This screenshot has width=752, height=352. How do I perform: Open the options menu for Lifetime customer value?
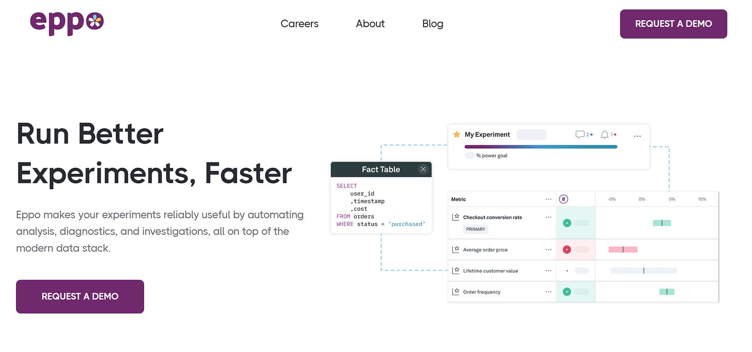tap(549, 270)
